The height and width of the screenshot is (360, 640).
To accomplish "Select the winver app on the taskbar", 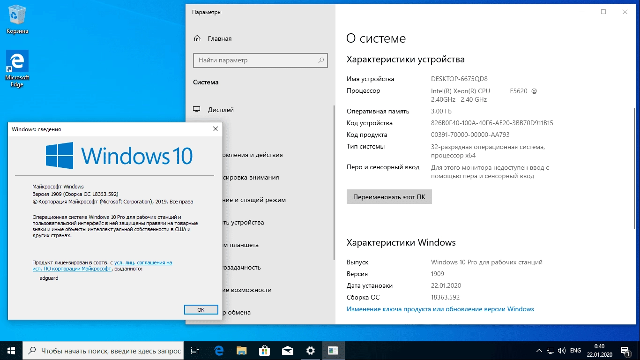I will (333, 351).
